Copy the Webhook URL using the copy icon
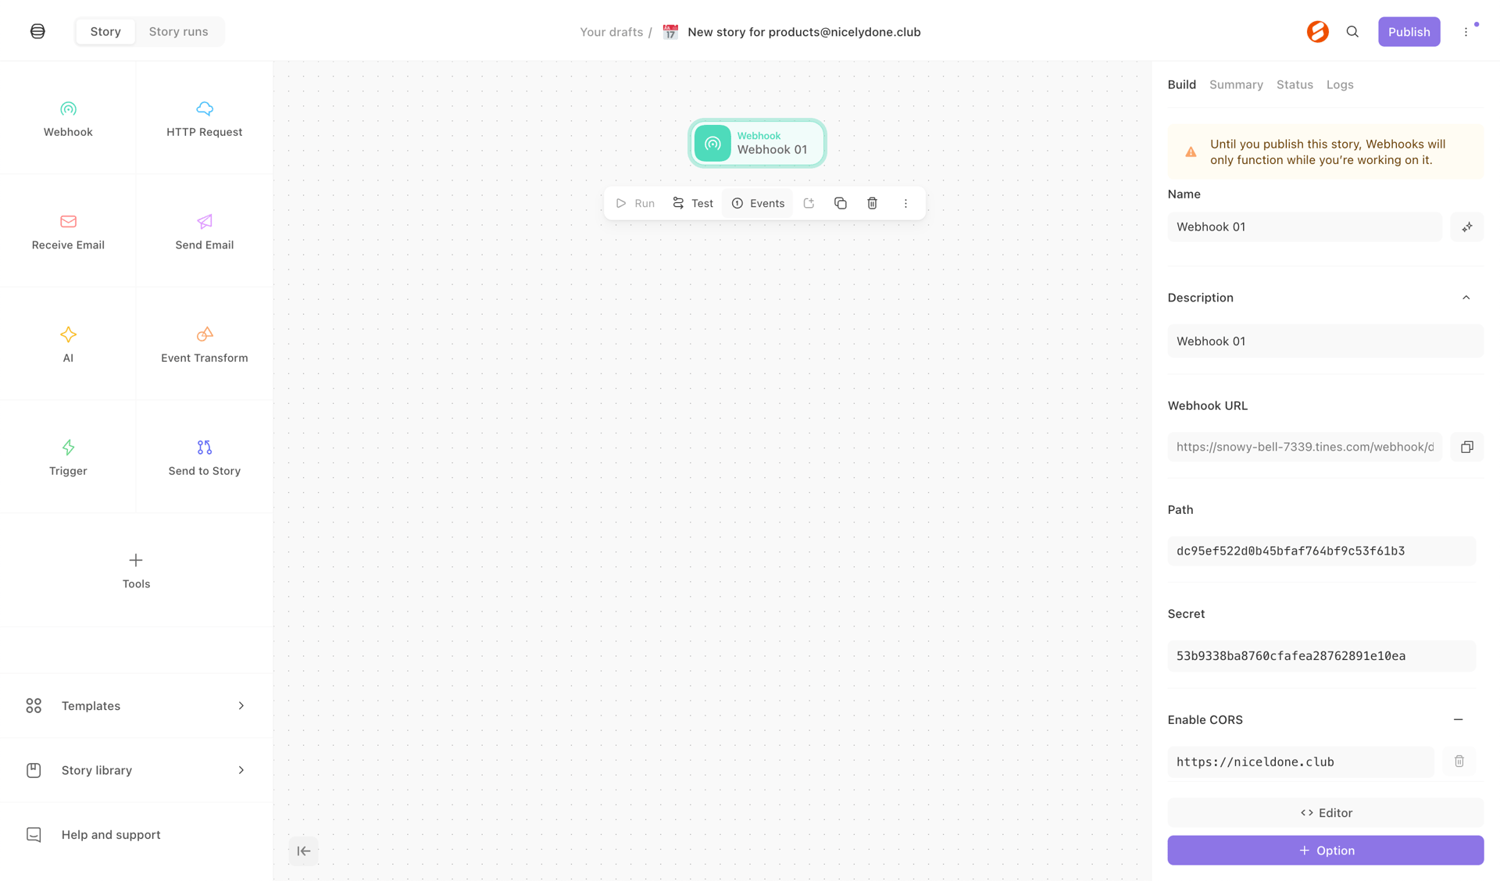This screenshot has width=1500, height=881. click(1466, 447)
